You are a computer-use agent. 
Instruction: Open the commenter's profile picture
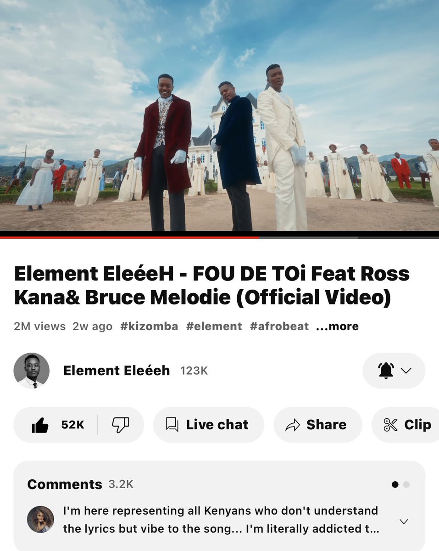point(40,519)
